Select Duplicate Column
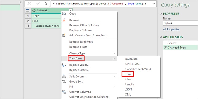 81,30
